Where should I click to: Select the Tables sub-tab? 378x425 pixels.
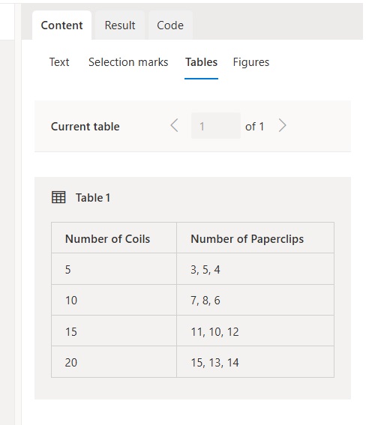pyautogui.click(x=201, y=62)
